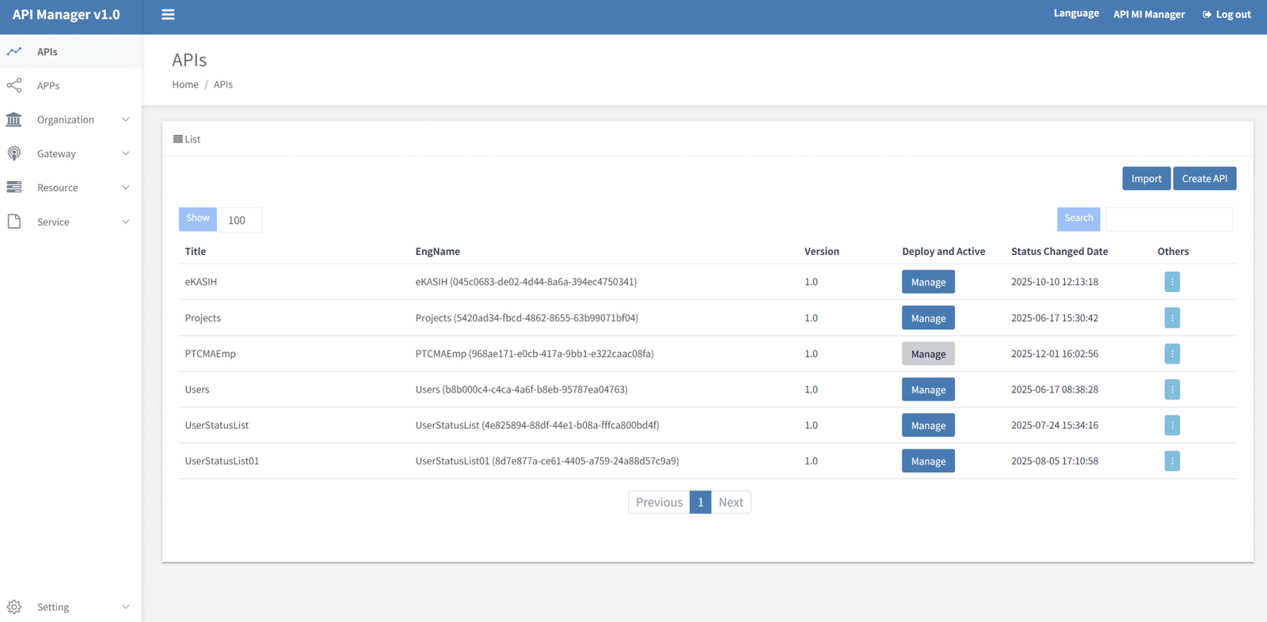
Task: Click the Import button
Action: [1146, 179]
